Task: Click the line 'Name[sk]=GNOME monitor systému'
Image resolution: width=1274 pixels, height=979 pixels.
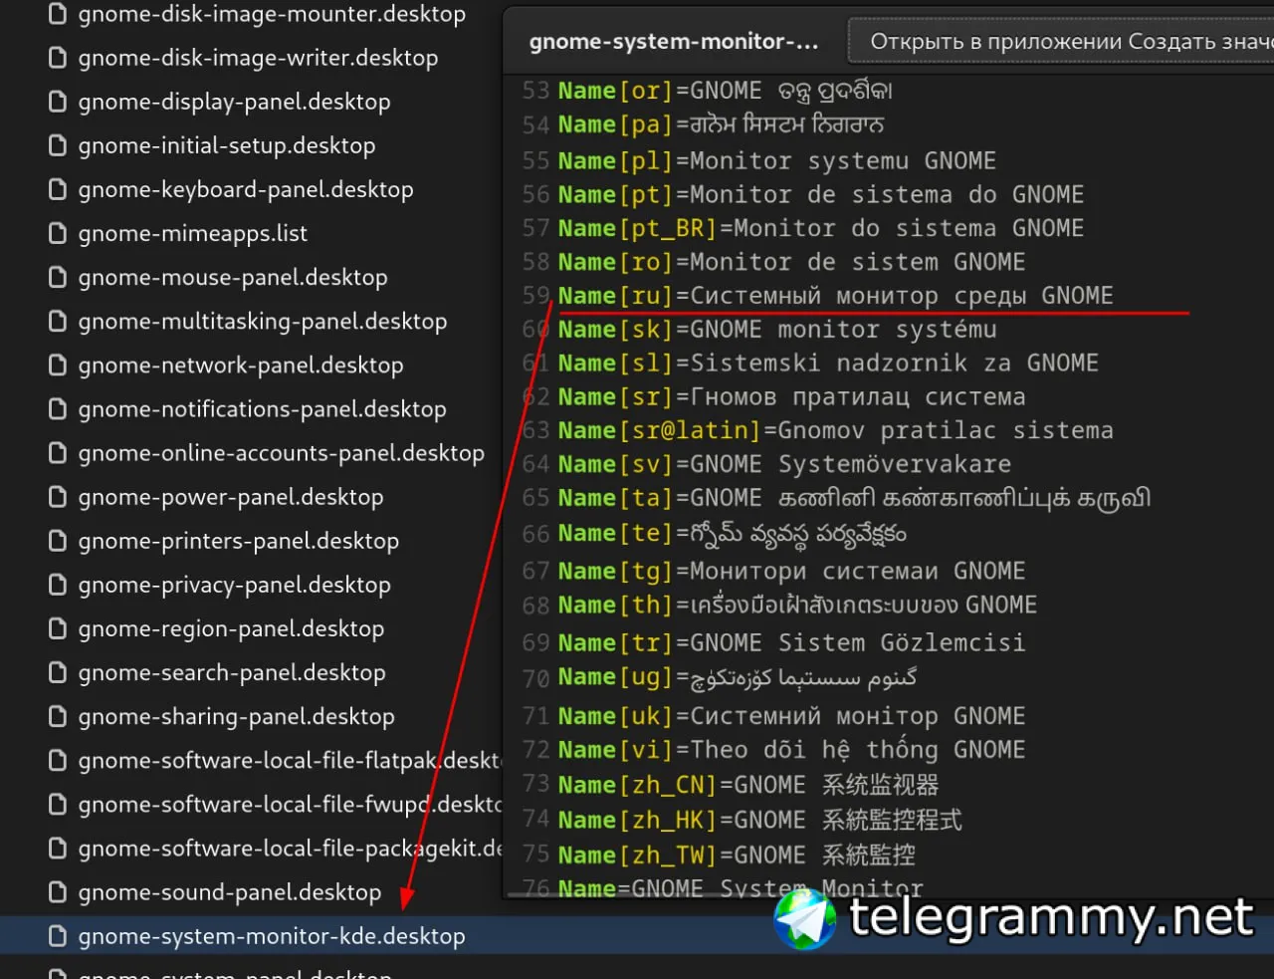Action: 776,329
